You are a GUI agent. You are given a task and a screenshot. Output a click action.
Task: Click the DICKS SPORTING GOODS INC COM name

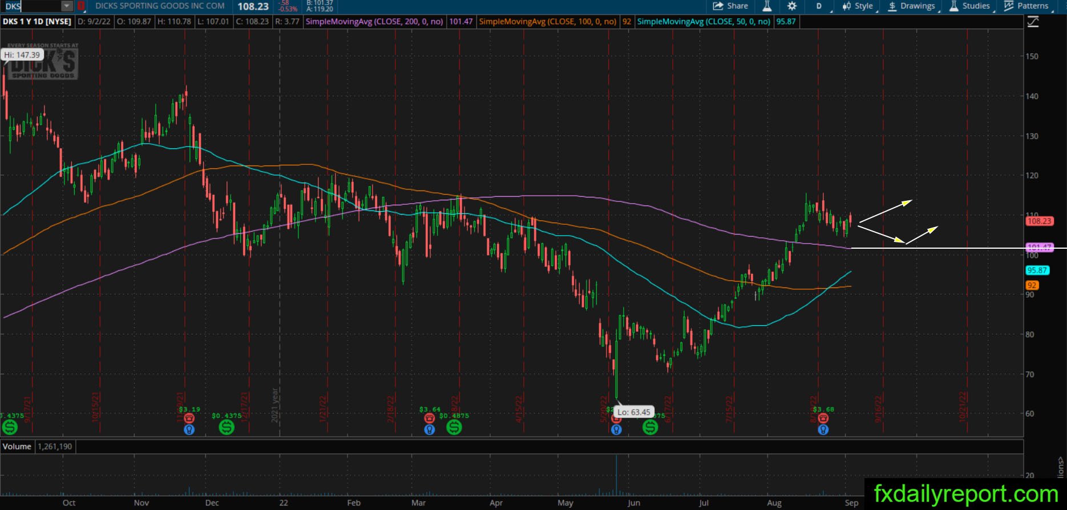160,6
